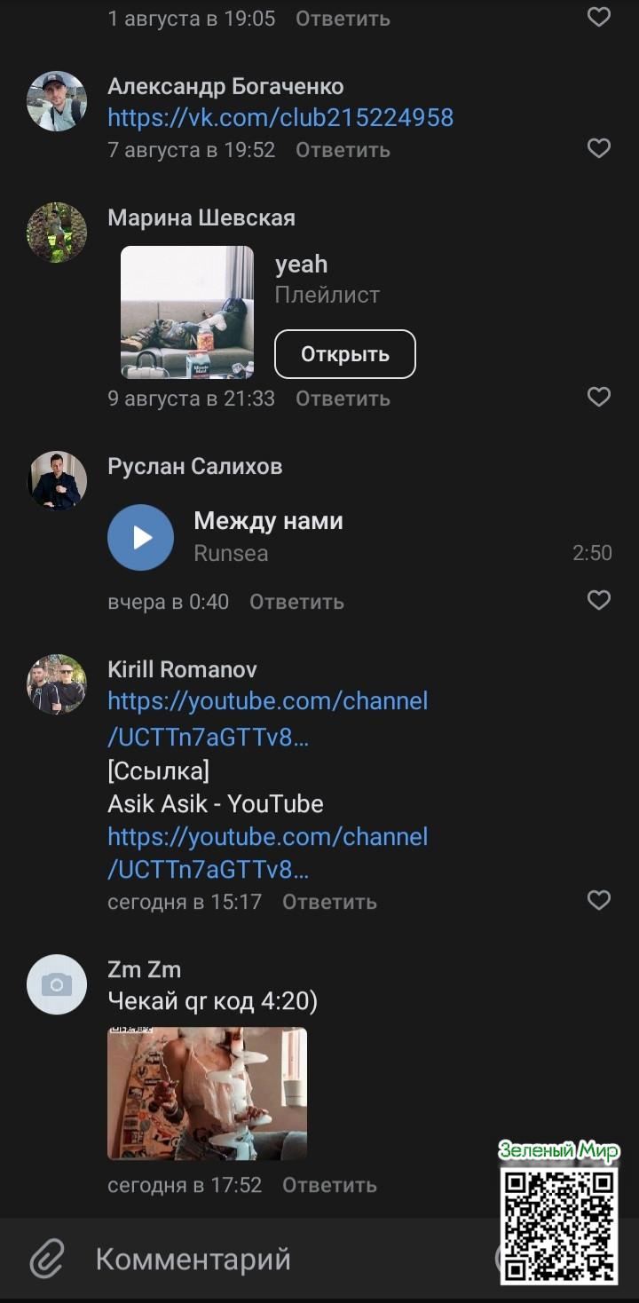Tap the Зеленый Мир QR code
This screenshot has width=639, height=1303.
(x=558, y=1225)
